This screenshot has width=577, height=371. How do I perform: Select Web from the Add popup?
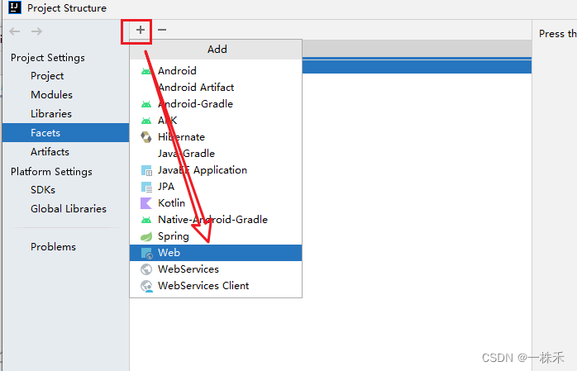(x=216, y=253)
